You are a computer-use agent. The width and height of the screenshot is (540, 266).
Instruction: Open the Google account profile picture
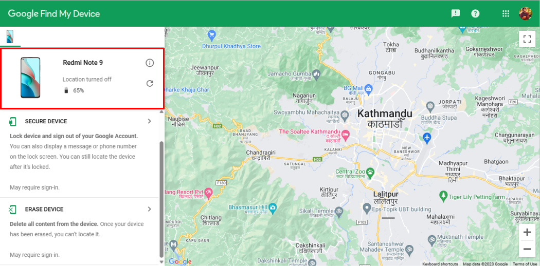526,13
